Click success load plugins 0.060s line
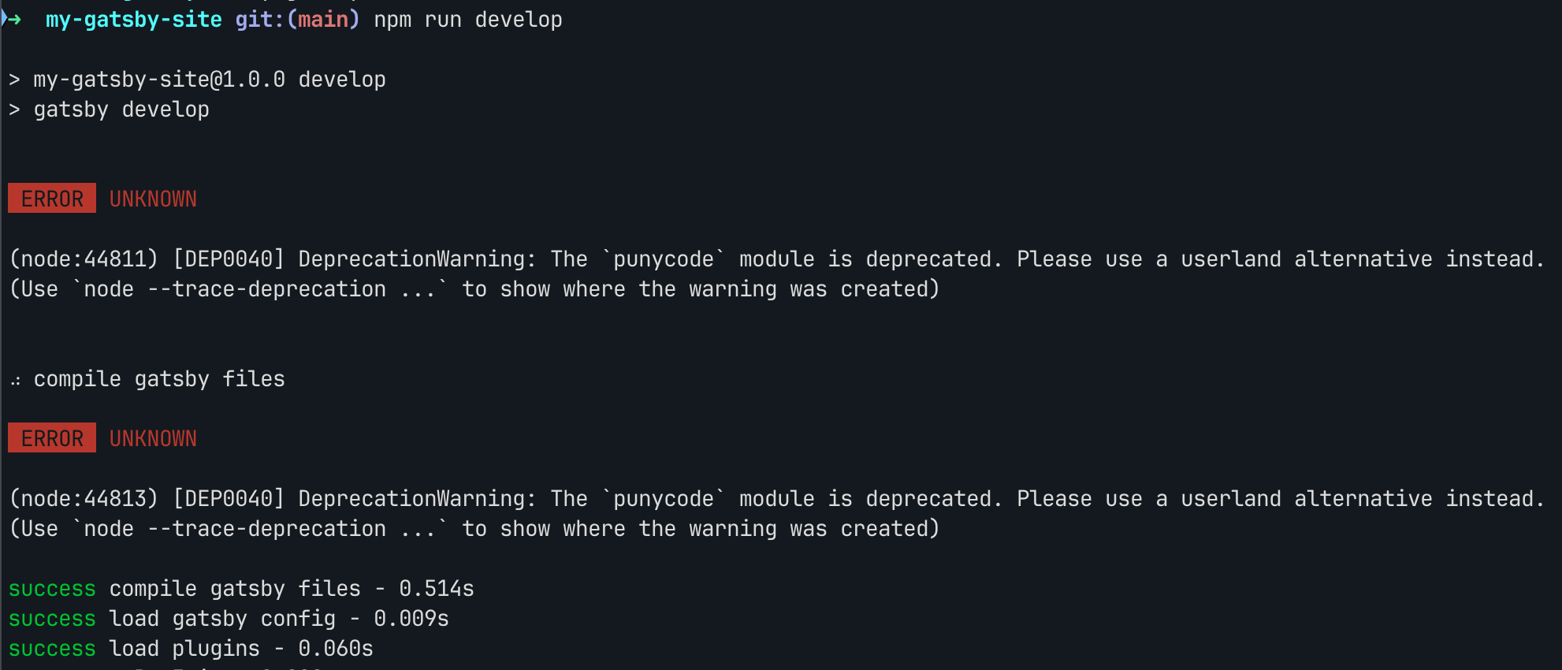Viewport: 1562px width, 670px height. click(191, 649)
